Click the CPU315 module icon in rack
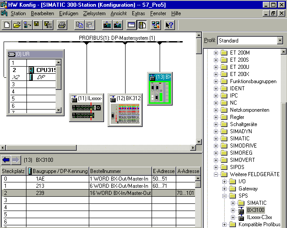The image size is (287, 228). (x=31, y=70)
